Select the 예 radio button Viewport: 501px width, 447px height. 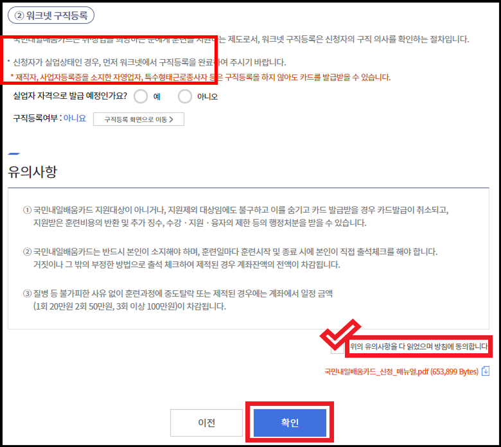pos(141,96)
